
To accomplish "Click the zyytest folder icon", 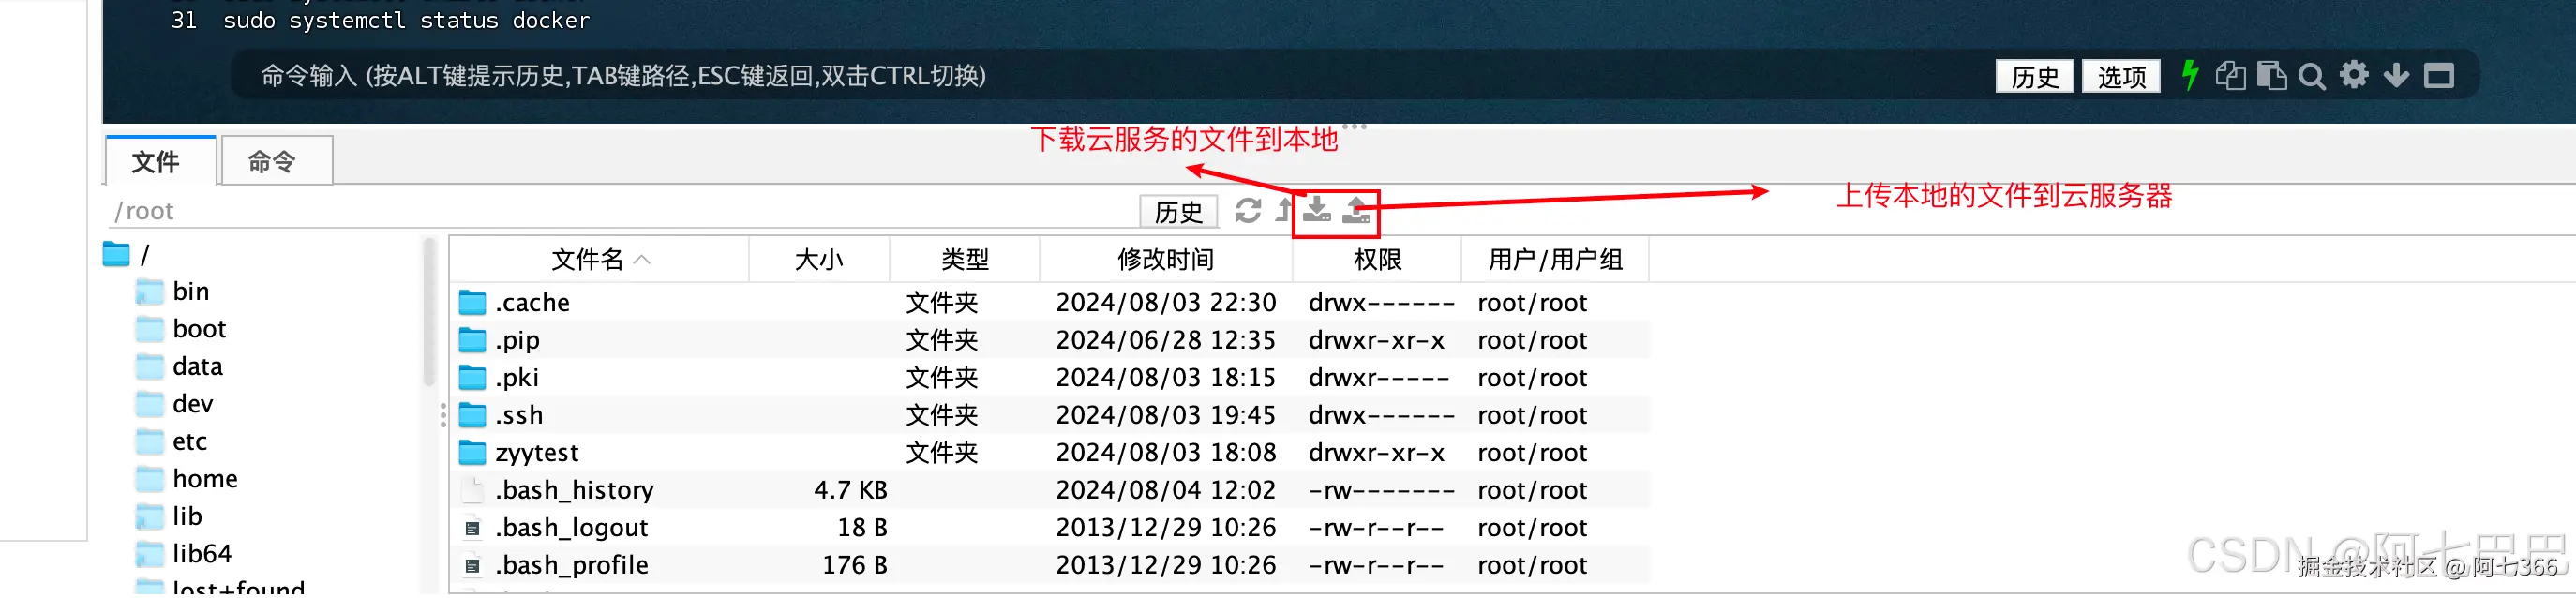I will (472, 453).
